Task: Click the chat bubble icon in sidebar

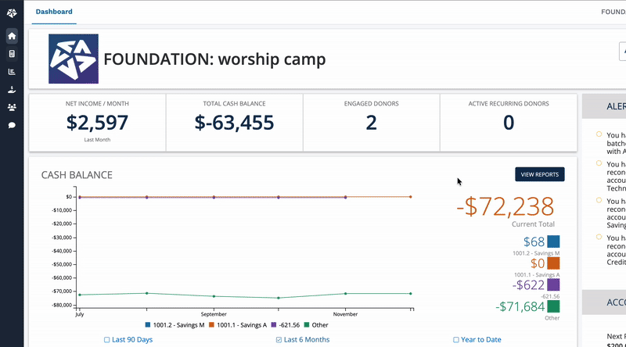Action: tap(12, 125)
